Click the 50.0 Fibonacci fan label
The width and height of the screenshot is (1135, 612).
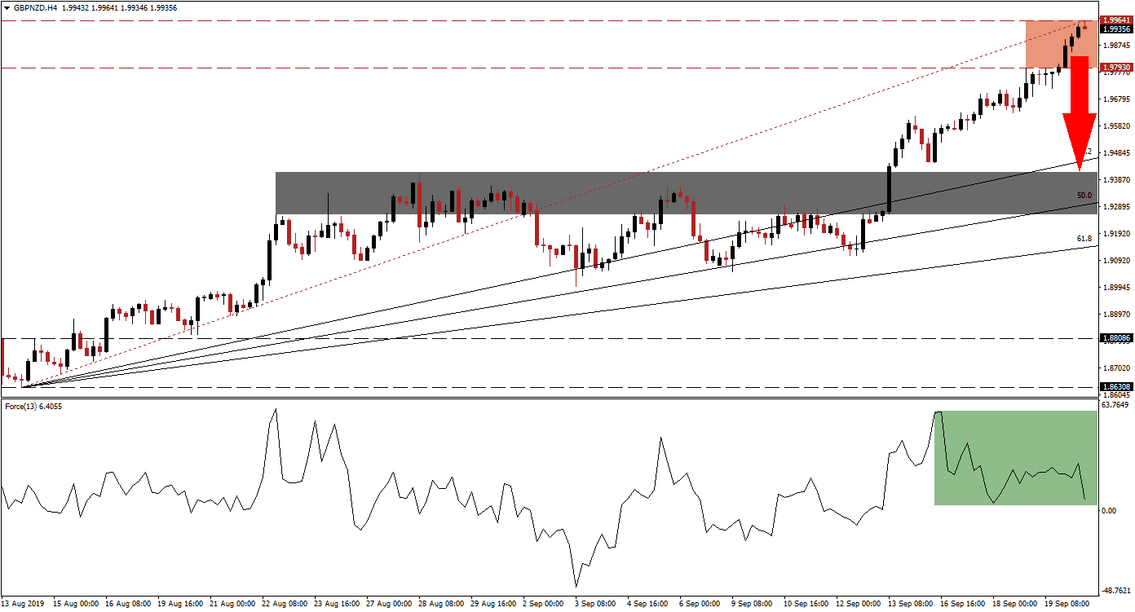click(x=1084, y=196)
